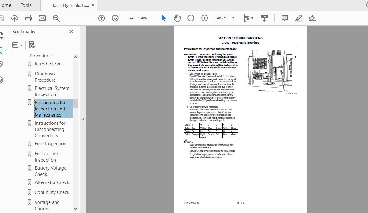The height and width of the screenshot is (213, 368).
Task: Click the read mode keyboard icon
Action: [x=264, y=18]
